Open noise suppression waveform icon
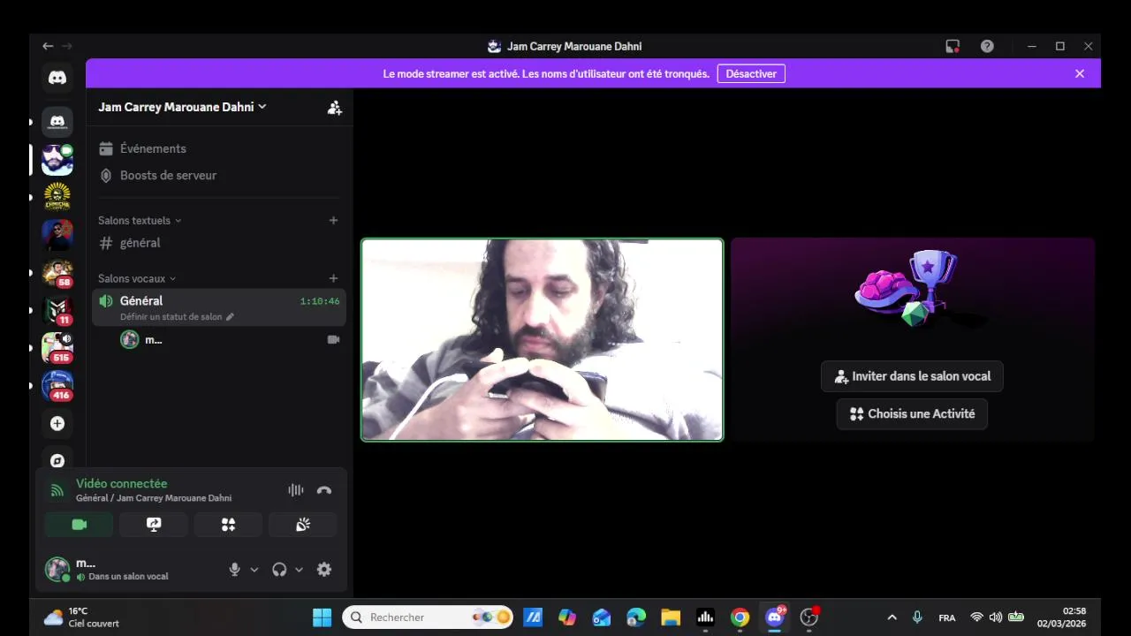The width and height of the screenshot is (1131, 636). tap(295, 490)
